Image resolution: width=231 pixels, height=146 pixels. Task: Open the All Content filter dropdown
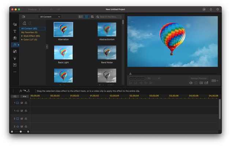click(50, 17)
